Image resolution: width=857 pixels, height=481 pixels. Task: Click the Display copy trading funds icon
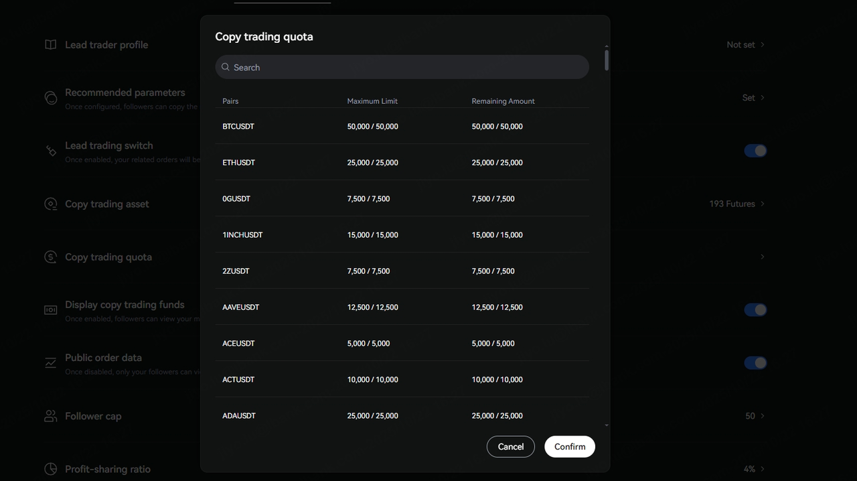[x=50, y=310]
